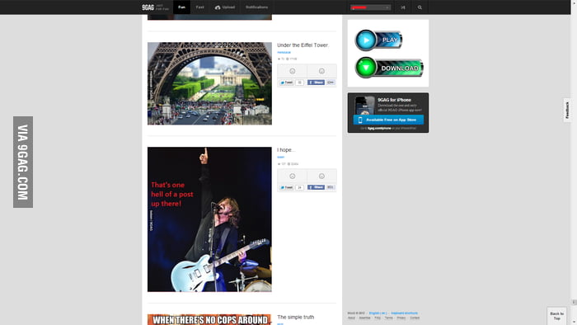The width and height of the screenshot is (577, 325).
Task: Dislike the 'I hope...' post with frown icon
Action: [321, 177]
